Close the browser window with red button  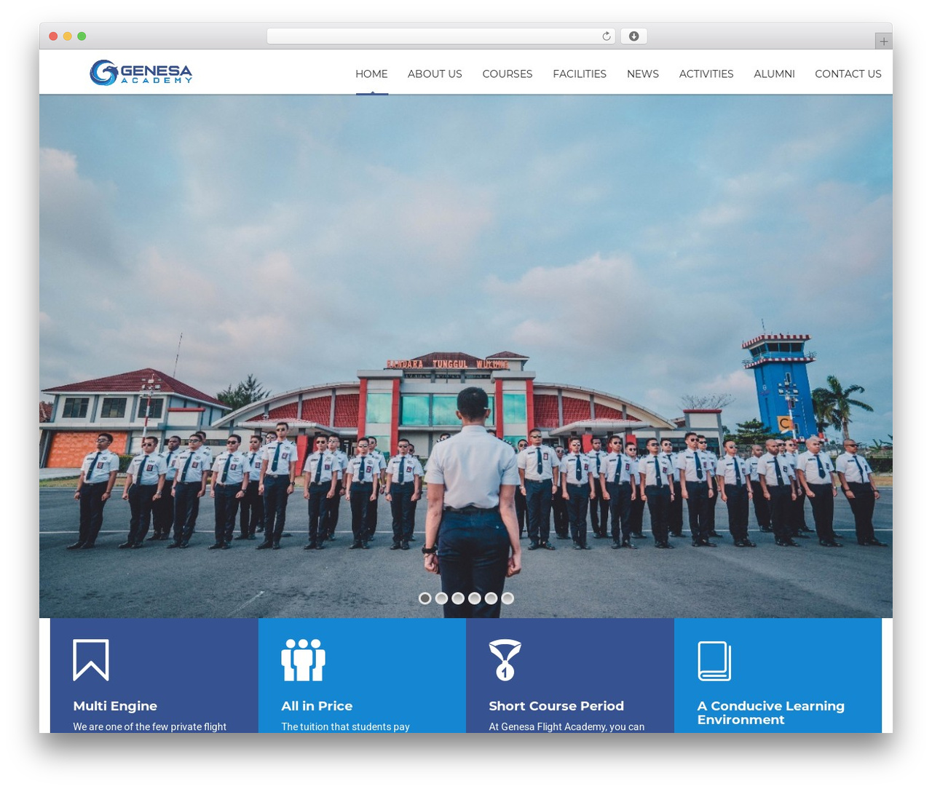[x=53, y=36]
